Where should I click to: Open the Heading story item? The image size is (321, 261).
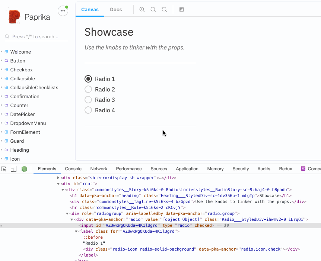click(x=20, y=150)
